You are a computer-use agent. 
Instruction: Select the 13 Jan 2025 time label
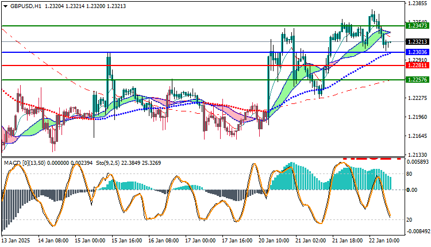(x=16, y=241)
